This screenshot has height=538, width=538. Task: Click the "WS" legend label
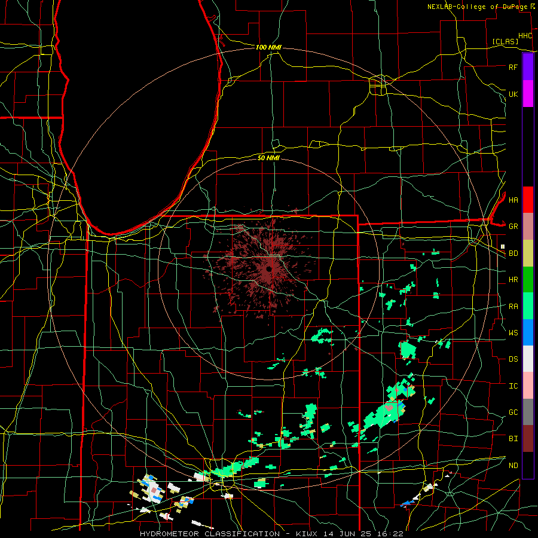coord(513,332)
